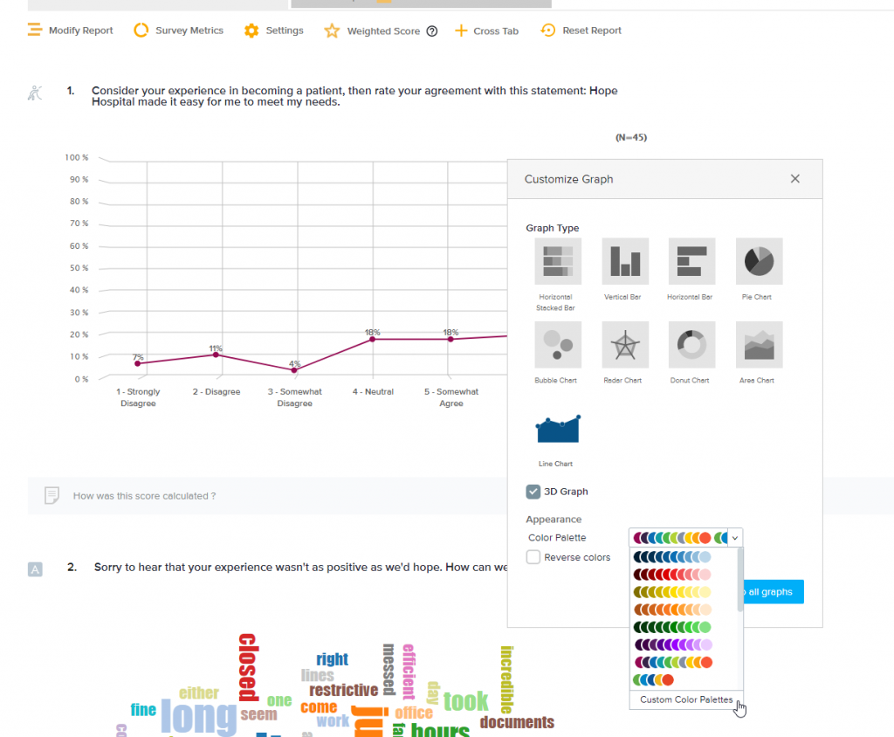Uncheck the 3D Graph checkbox
Image resolution: width=894 pixels, height=737 pixels.
[533, 492]
